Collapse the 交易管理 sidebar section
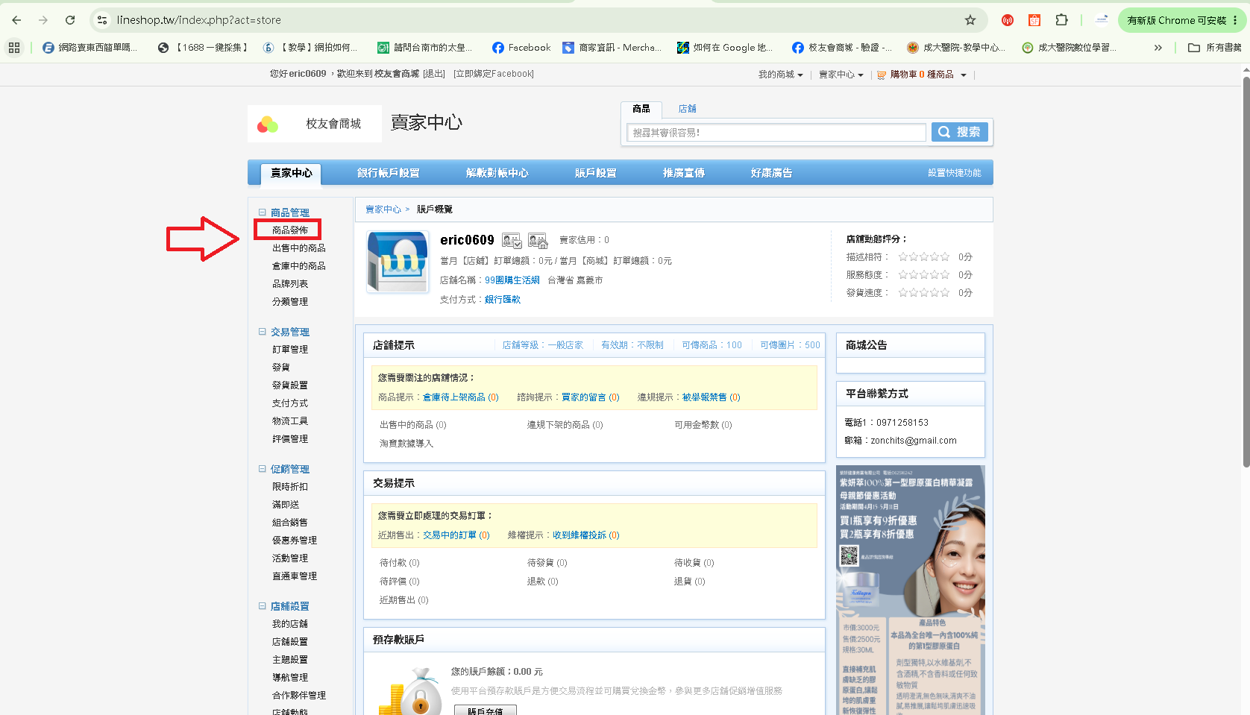 pos(262,332)
